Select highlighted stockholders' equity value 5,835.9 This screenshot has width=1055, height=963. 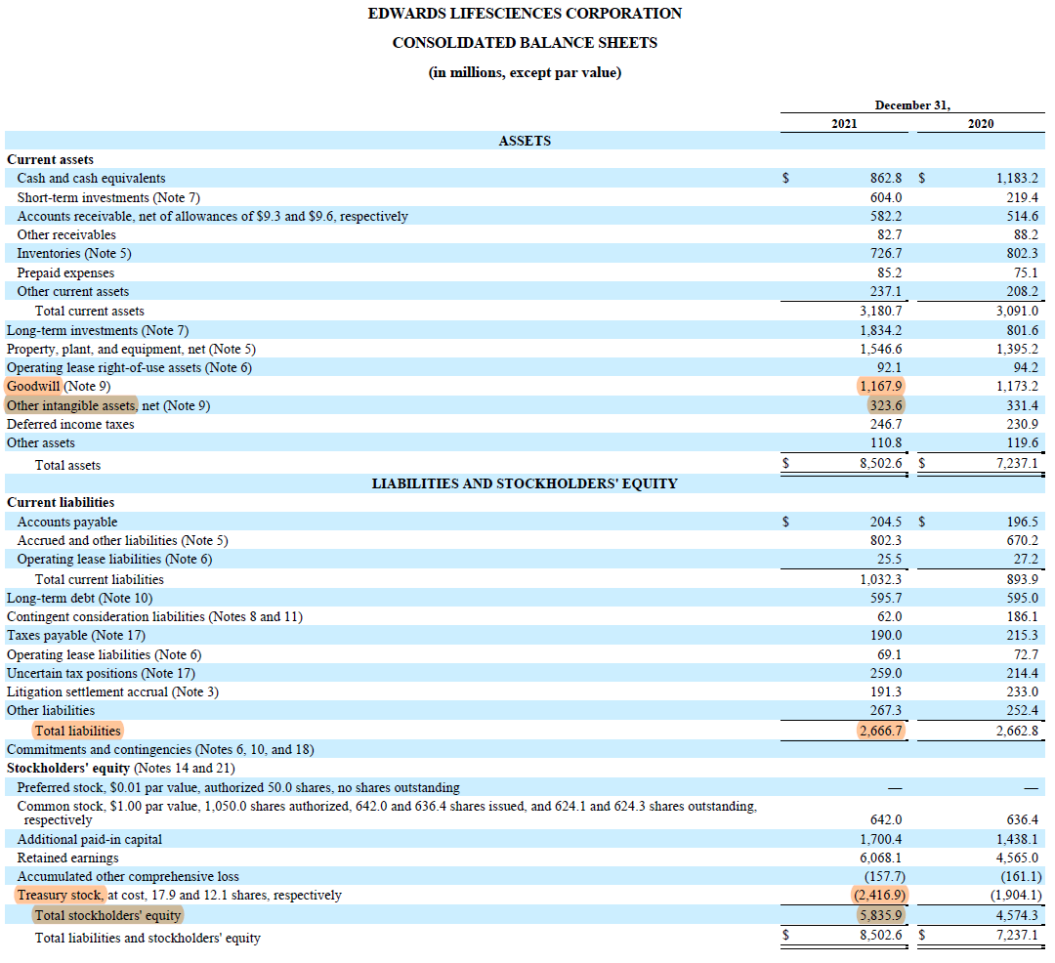(881, 915)
